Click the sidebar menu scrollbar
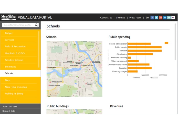 [x=39, y=49]
